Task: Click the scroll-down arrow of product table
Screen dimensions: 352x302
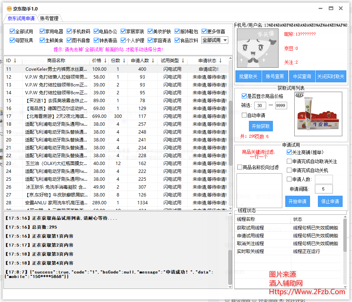Action: pos(230,208)
